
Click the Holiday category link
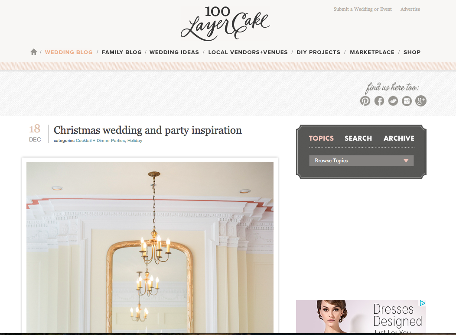coord(135,141)
